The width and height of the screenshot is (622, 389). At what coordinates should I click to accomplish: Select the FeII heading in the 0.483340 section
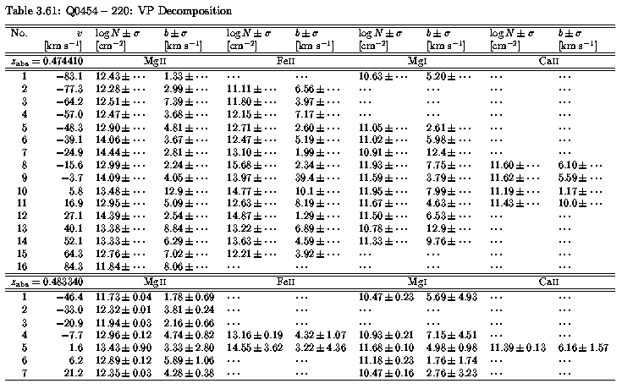286,282
